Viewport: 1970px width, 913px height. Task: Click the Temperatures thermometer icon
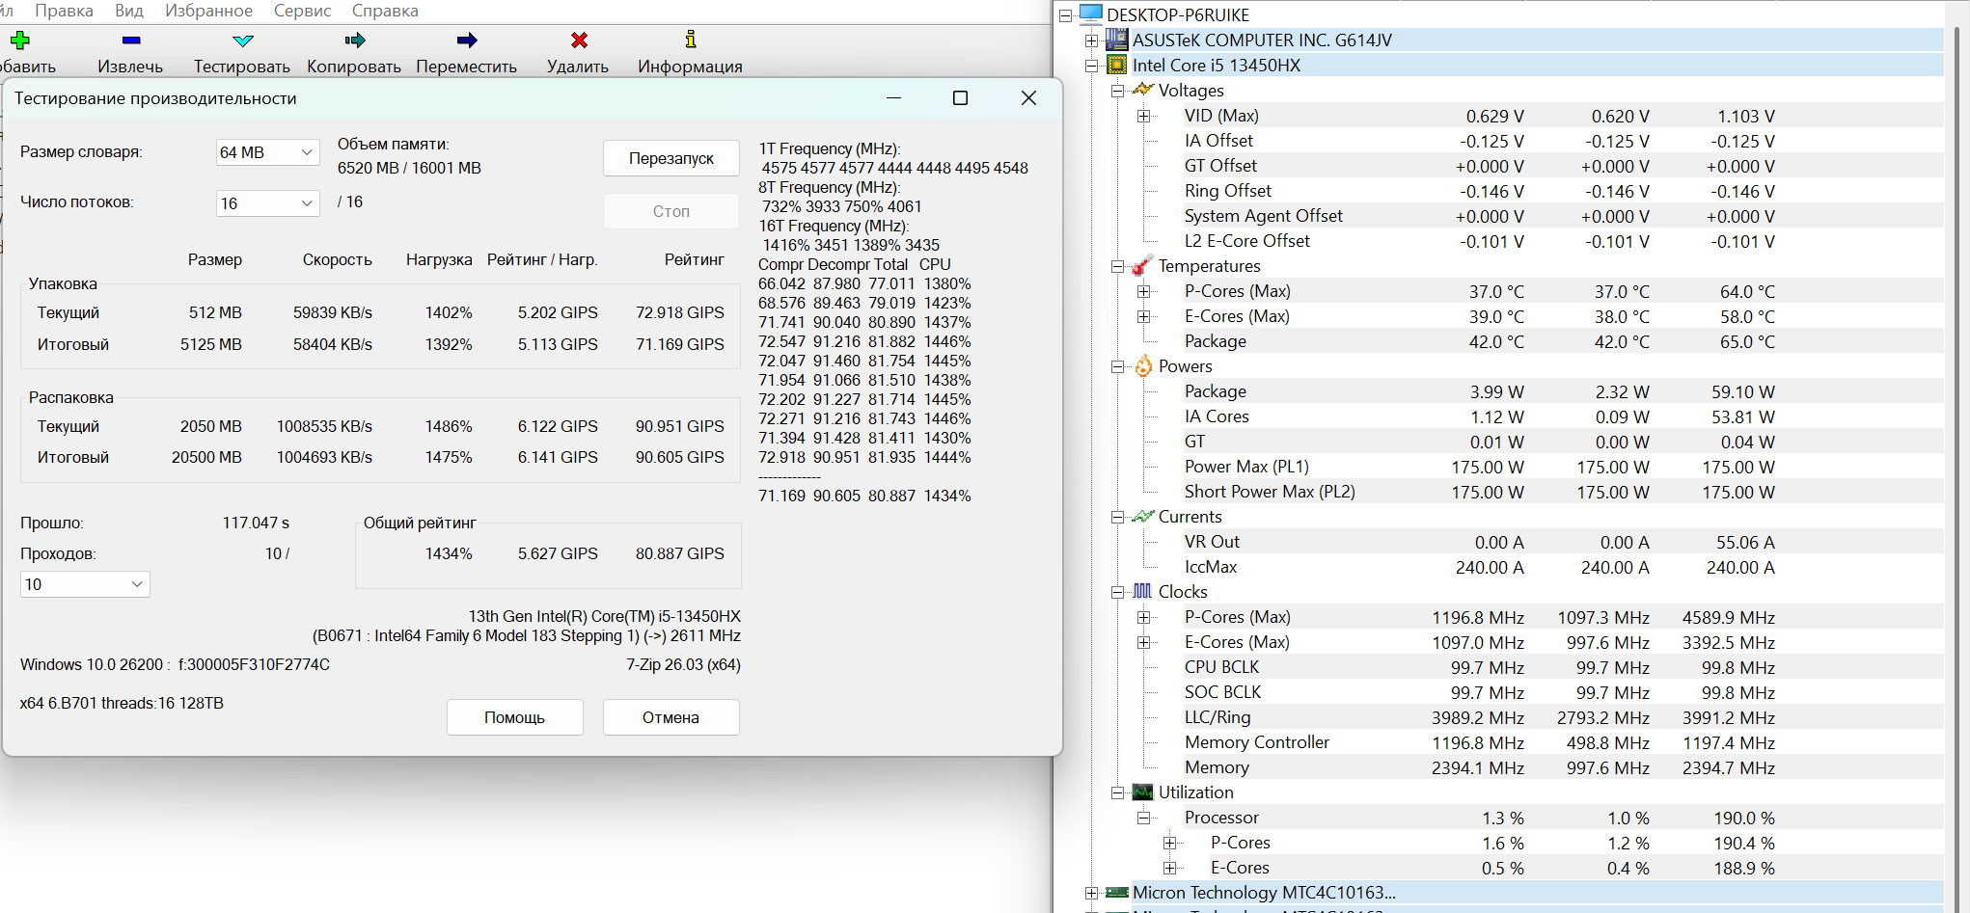pyautogui.click(x=1142, y=265)
